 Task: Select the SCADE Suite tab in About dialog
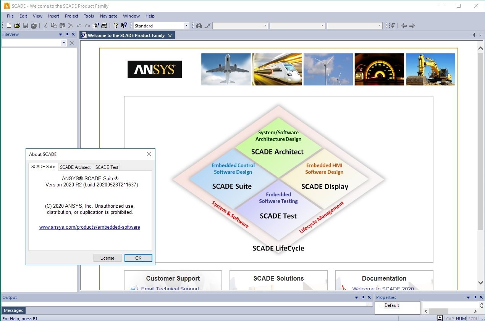coord(43,167)
